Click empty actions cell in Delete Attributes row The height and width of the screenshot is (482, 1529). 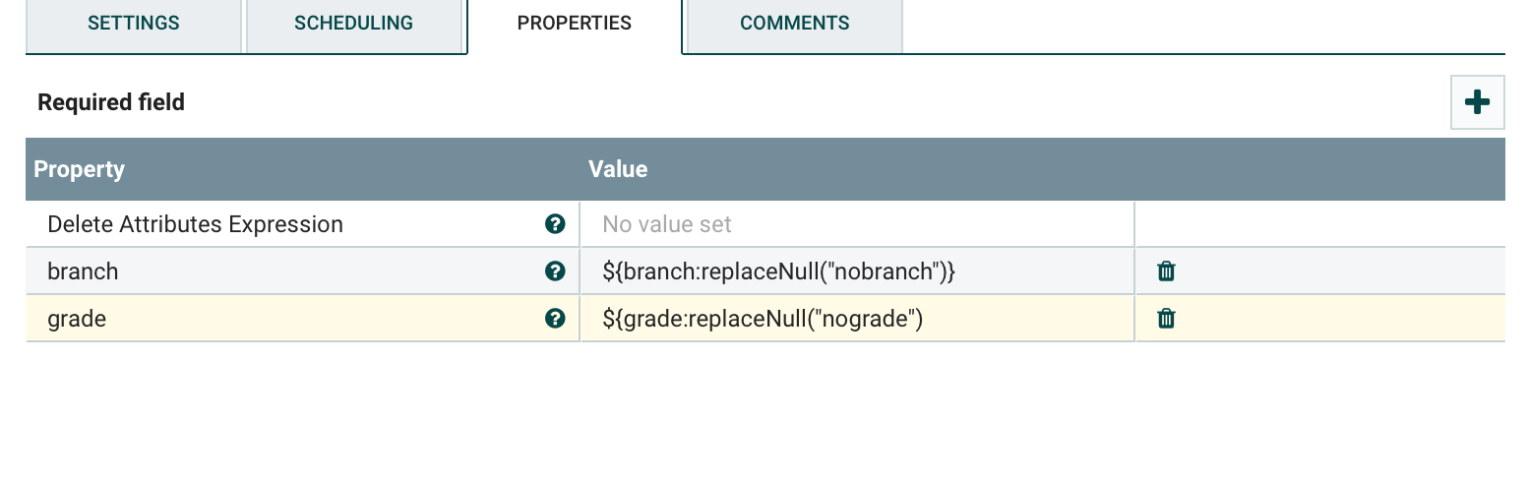pos(1318,224)
